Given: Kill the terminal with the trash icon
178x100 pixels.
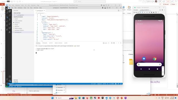Looking at the screenshot, I should click(114, 43).
